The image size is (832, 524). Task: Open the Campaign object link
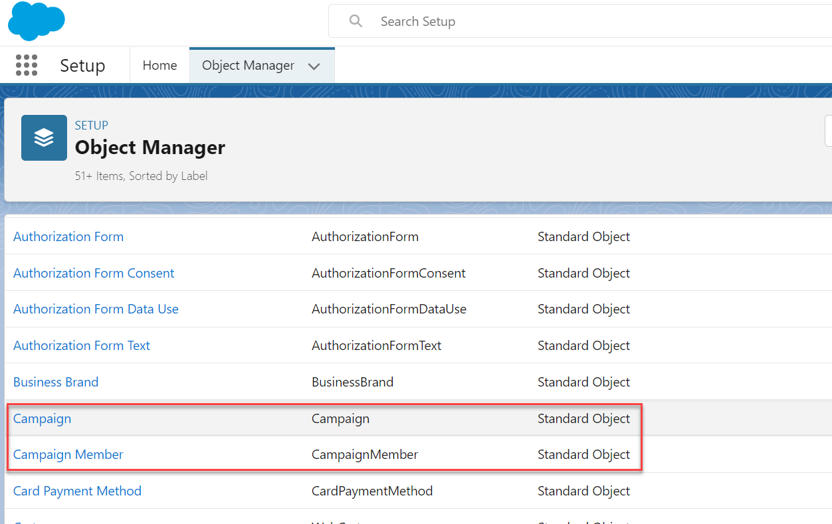click(42, 418)
